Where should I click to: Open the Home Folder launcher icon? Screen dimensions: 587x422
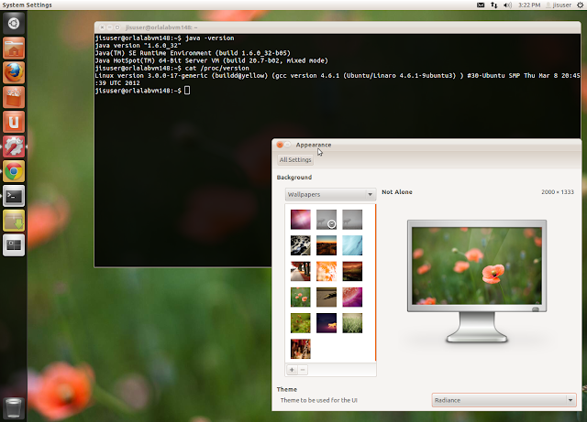14,49
